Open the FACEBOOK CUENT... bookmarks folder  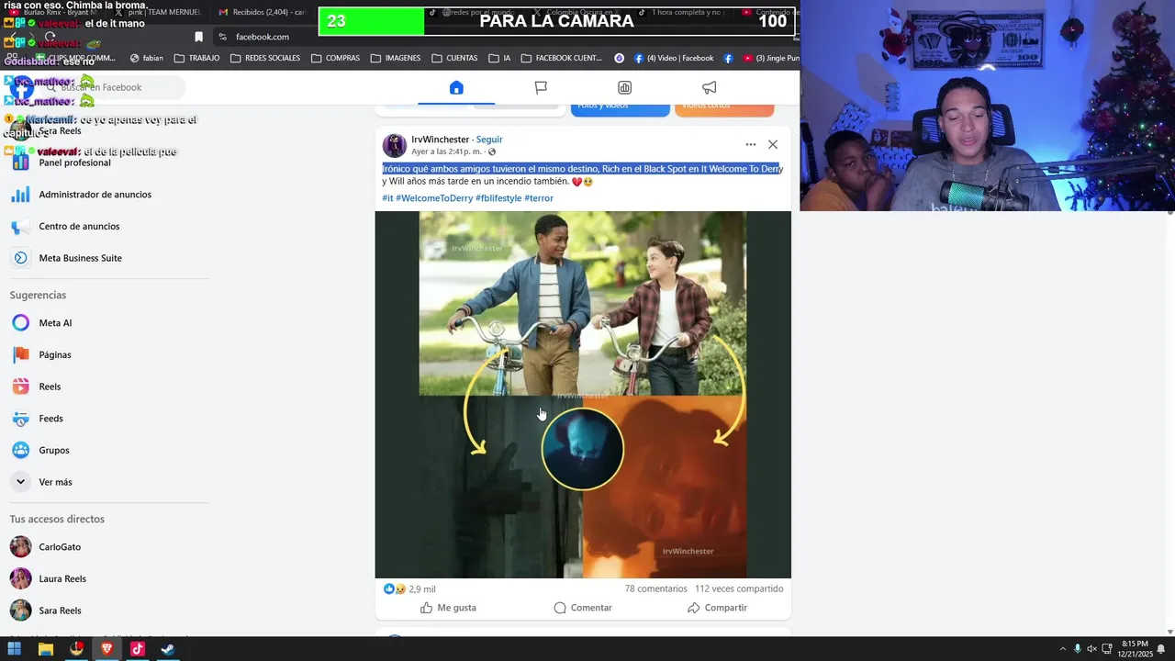coord(562,58)
